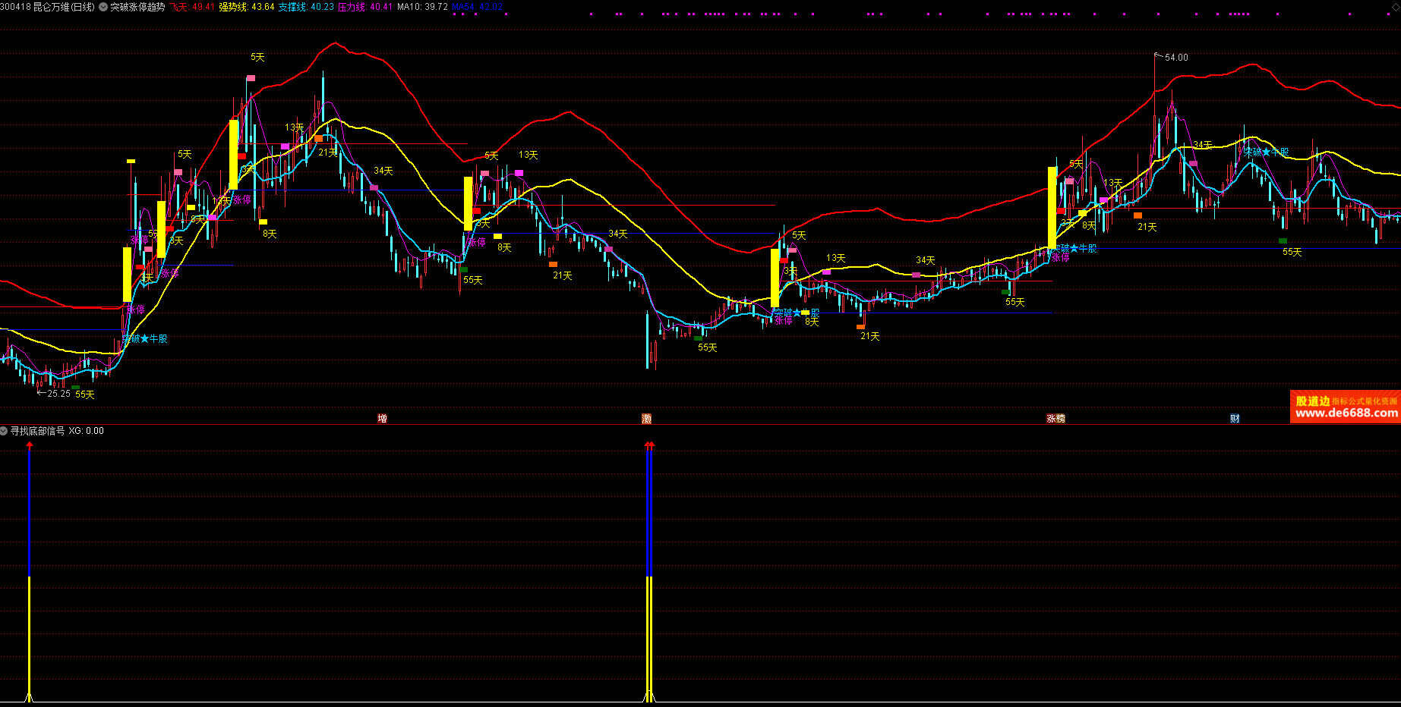Viewport: 1401px width, 707px height.
Task: Expand the 寻找底部信号 indicator dropdown arrow
Action: point(5,431)
